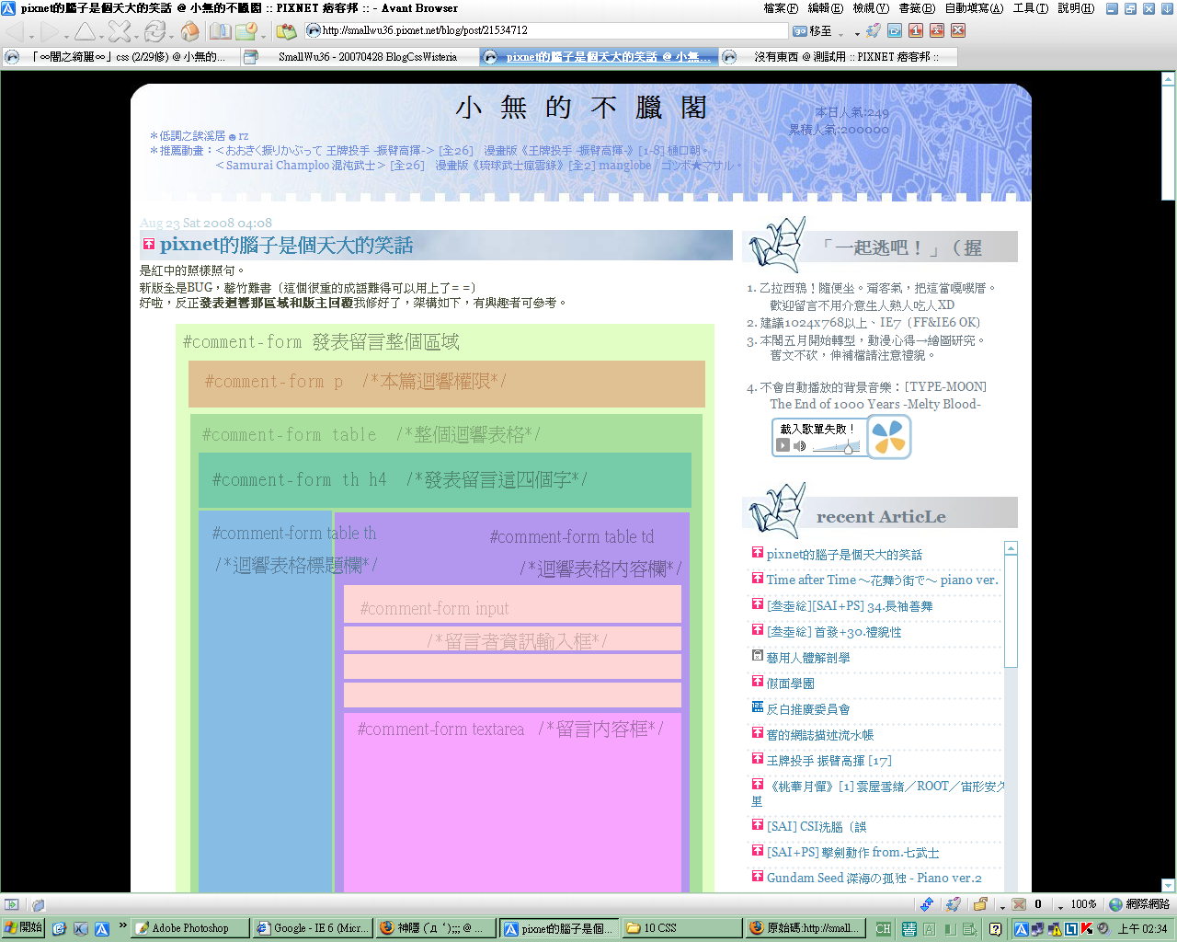Click the lock icon in the status bar
The width and height of the screenshot is (1177, 942).
[x=981, y=904]
